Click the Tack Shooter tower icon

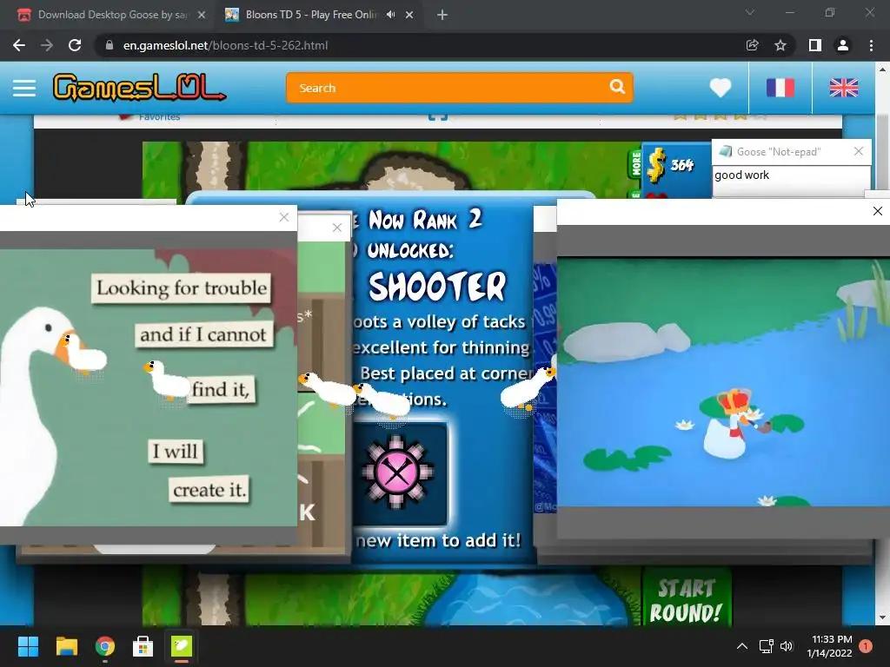point(397,472)
